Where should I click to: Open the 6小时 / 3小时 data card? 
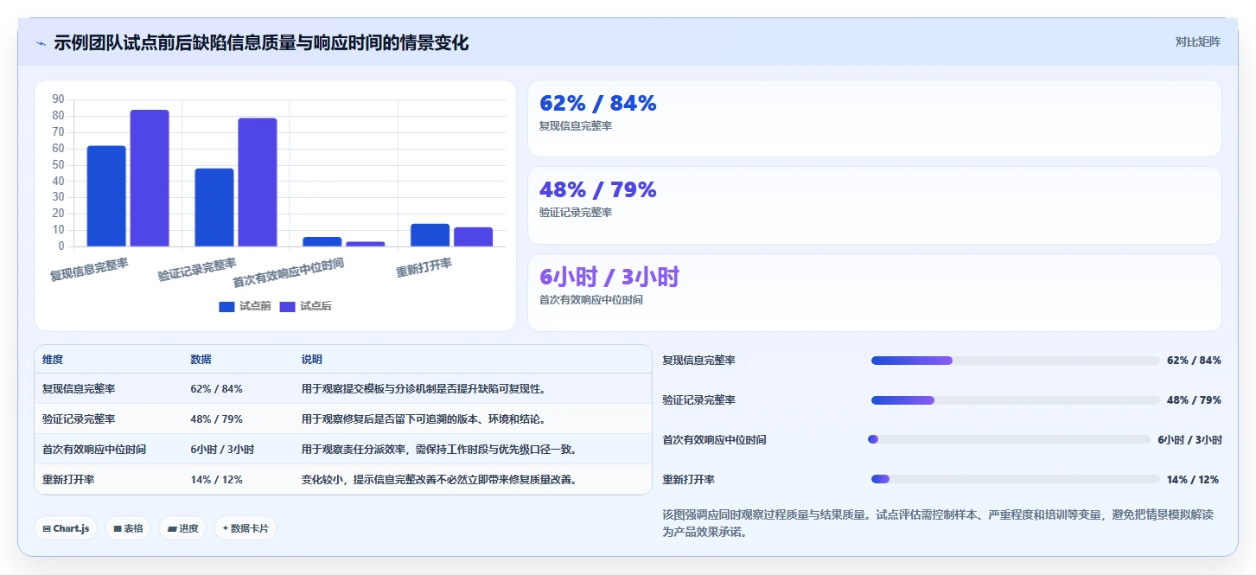(x=874, y=292)
